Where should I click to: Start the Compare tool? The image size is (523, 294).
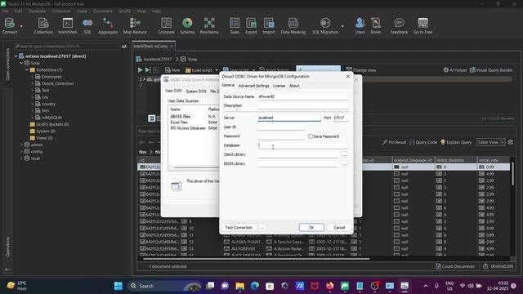166,26
